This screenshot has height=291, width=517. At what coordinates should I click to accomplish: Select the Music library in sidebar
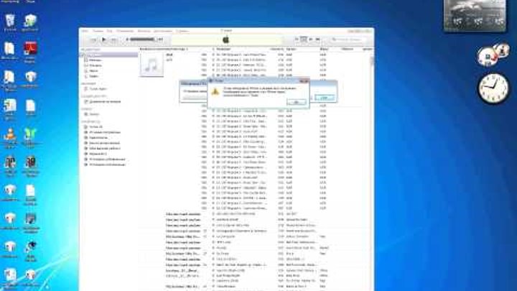pyautogui.click(x=94, y=55)
